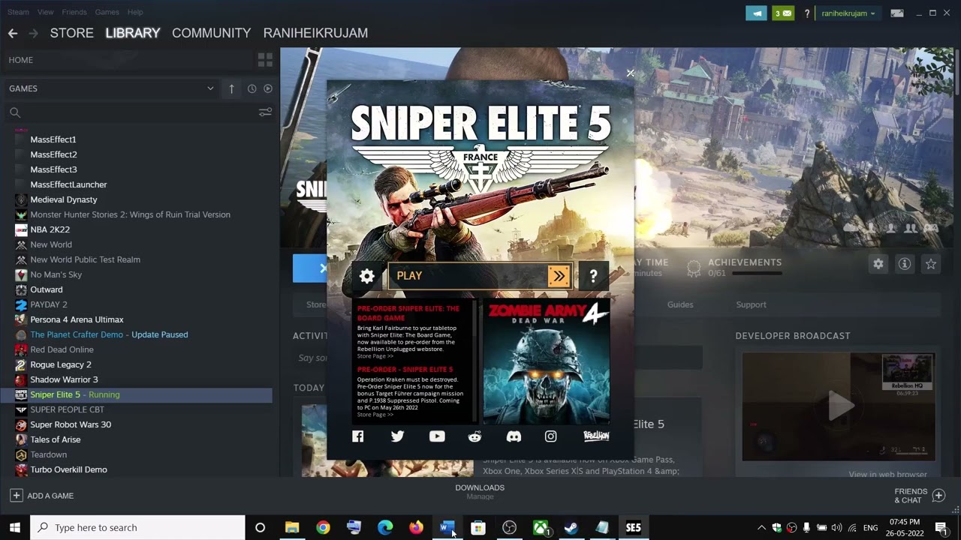Image resolution: width=961 pixels, height=540 pixels.
Task: Open Facebook link in launcher footer
Action: 357,436
